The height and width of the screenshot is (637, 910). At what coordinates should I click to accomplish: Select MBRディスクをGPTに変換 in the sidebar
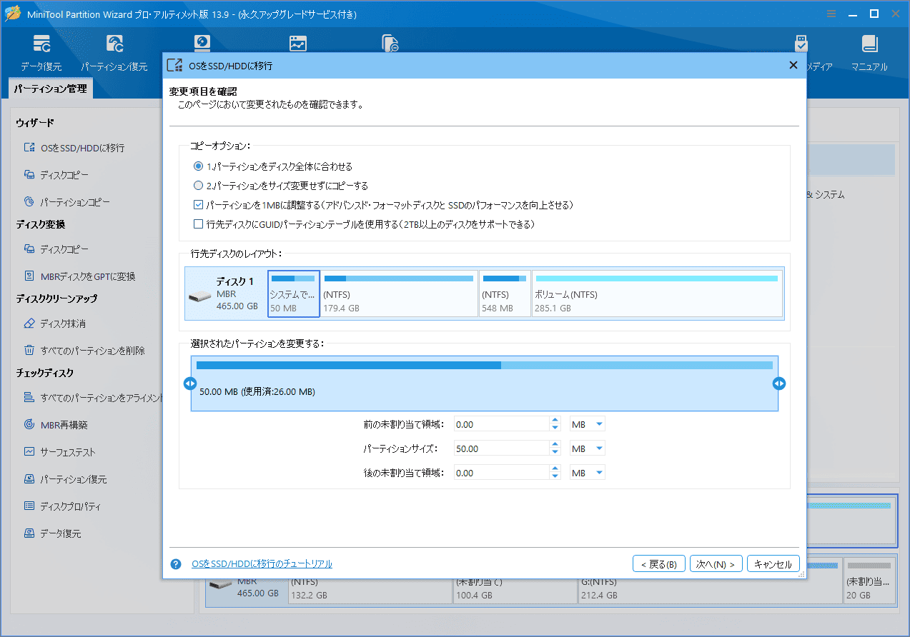pyautogui.click(x=79, y=276)
